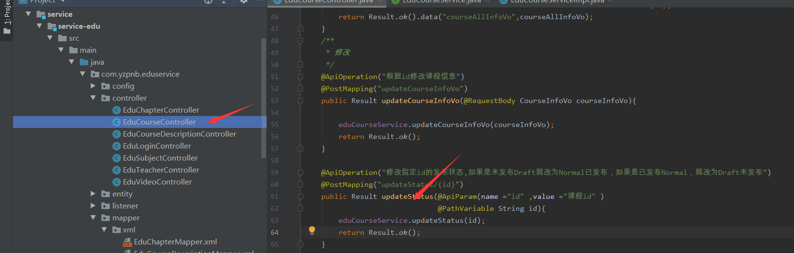Click the EduChapterMapper.xml file icon

click(128, 242)
